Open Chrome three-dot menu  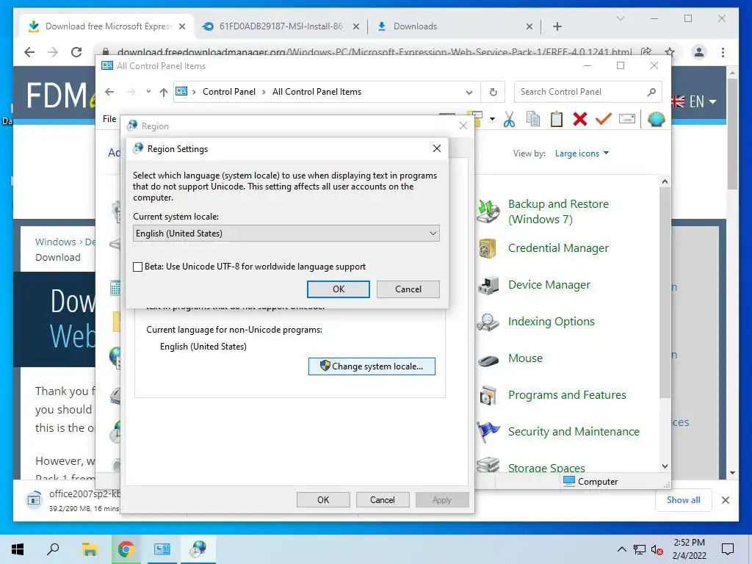click(x=723, y=52)
